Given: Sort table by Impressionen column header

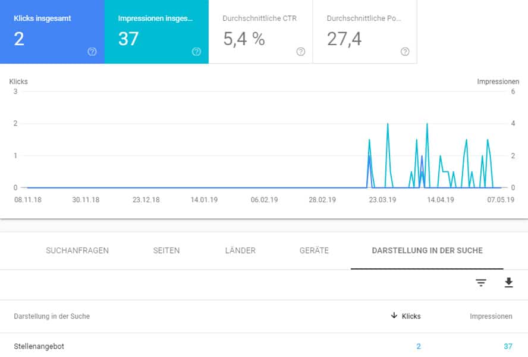Looking at the screenshot, I should pos(491,316).
